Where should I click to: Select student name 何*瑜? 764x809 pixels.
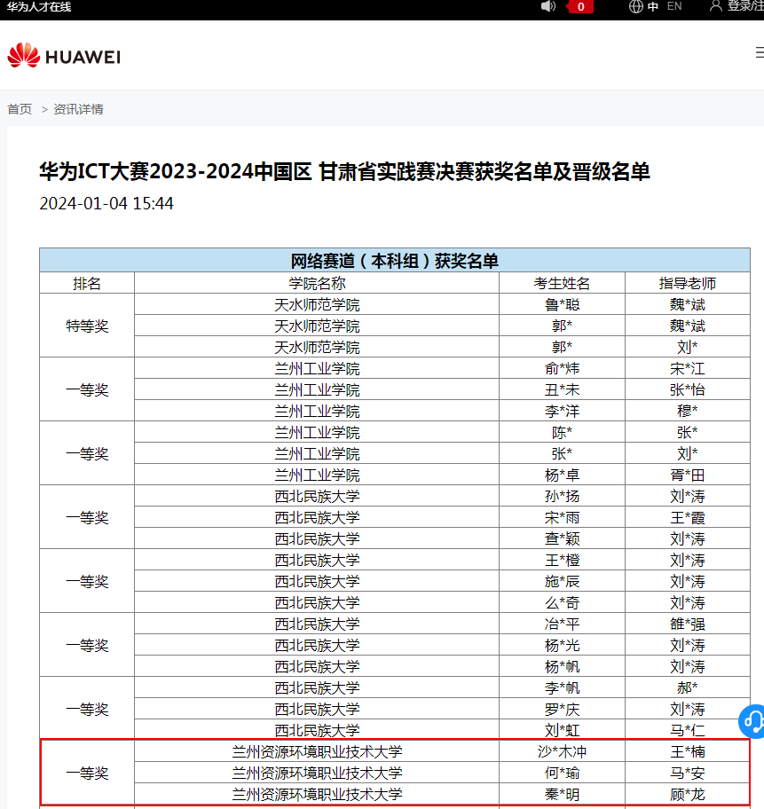point(562,773)
